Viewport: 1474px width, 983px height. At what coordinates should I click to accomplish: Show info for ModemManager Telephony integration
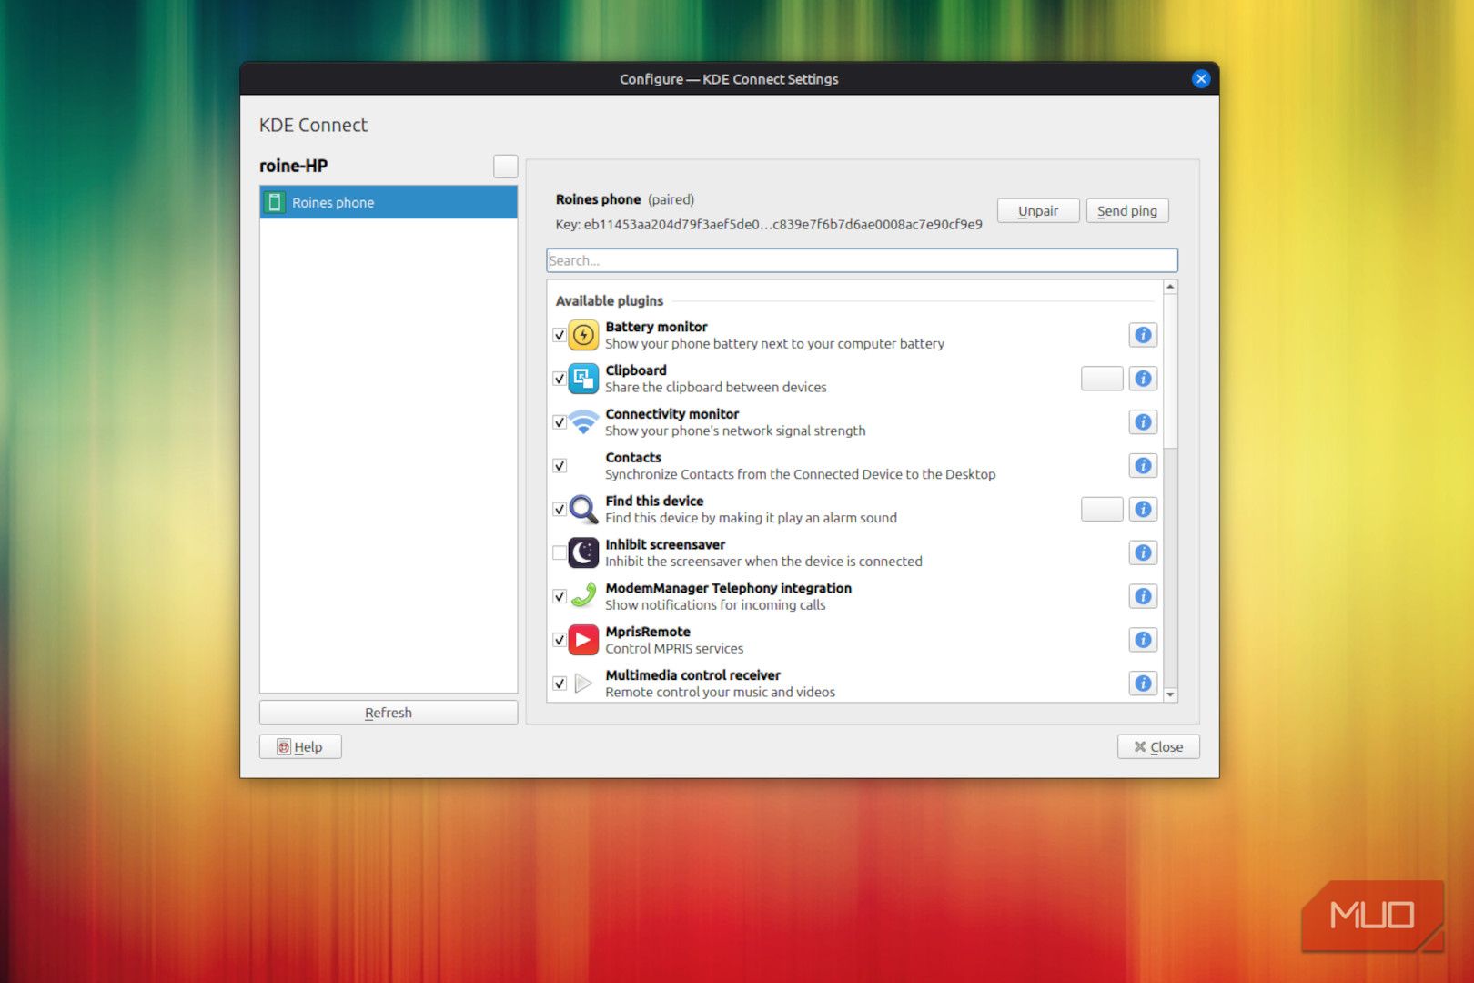(1143, 597)
